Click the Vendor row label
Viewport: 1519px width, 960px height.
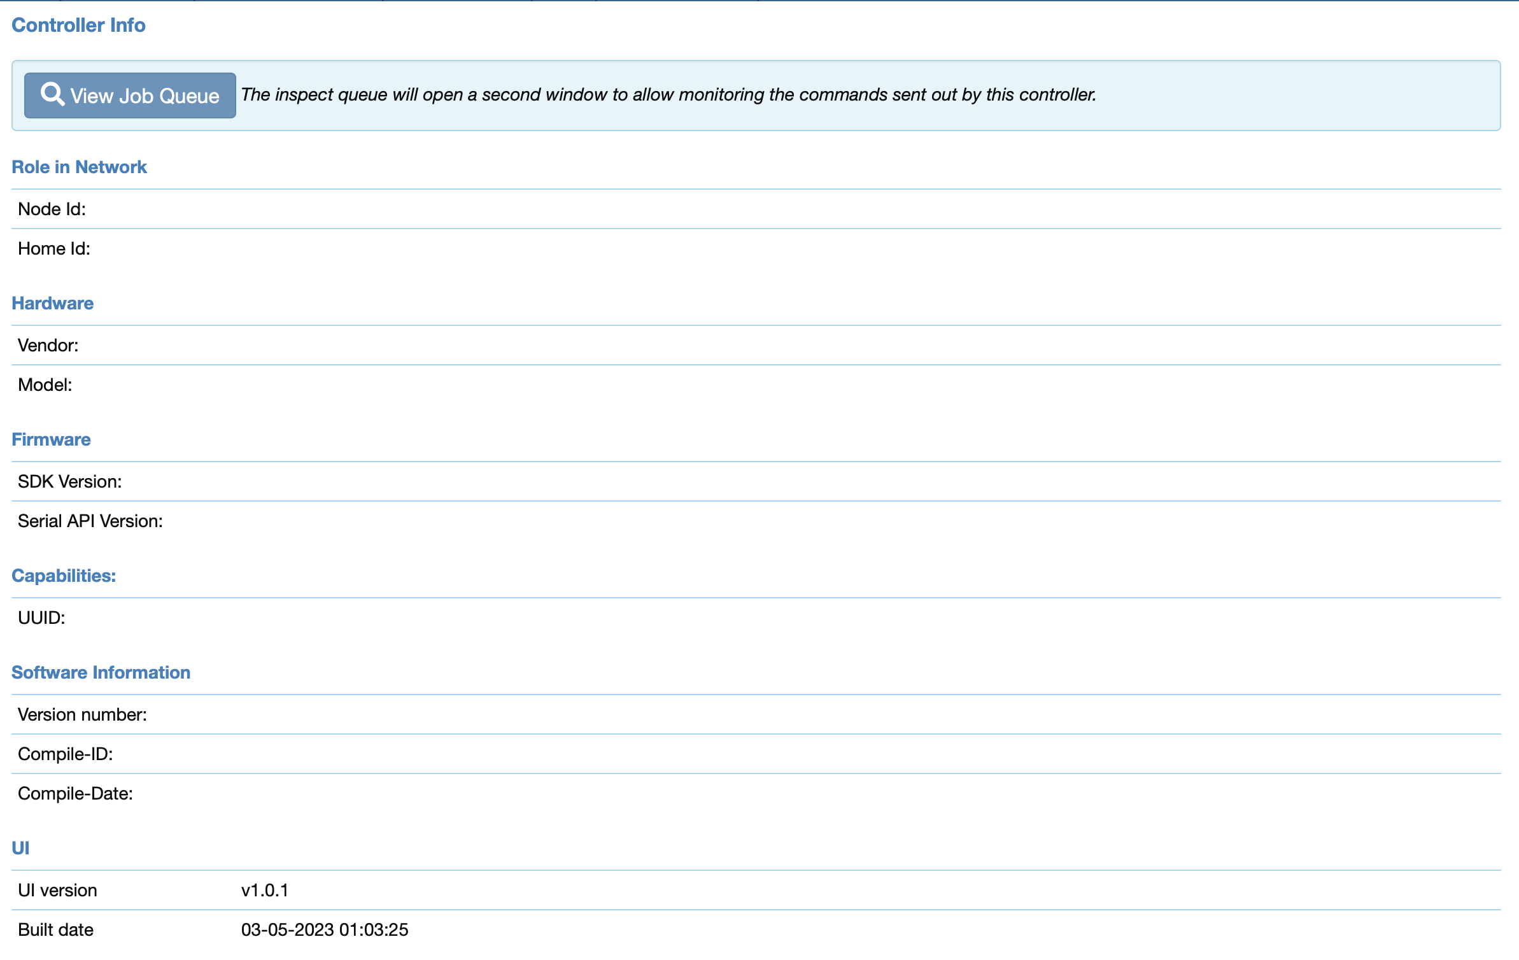click(48, 345)
